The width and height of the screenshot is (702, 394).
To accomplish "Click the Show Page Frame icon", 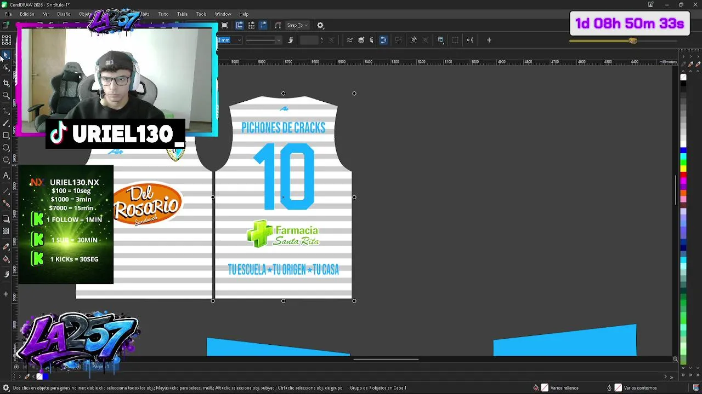I will (x=224, y=25).
